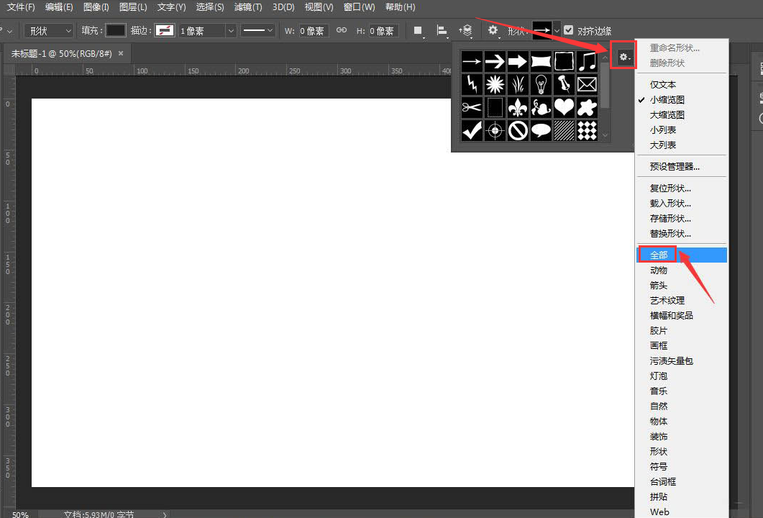Screen dimensions: 763x518
Task: Open geometry options gear in options bar
Action: (x=493, y=31)
